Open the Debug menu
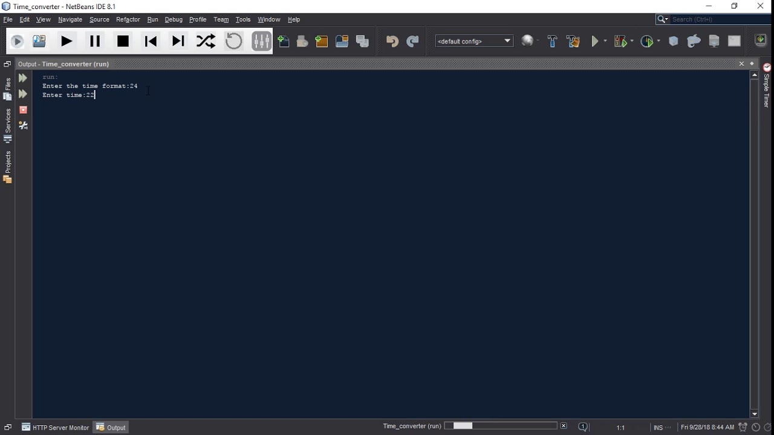The height and width of the screenshot is (435, 774). tap(174, 19)
